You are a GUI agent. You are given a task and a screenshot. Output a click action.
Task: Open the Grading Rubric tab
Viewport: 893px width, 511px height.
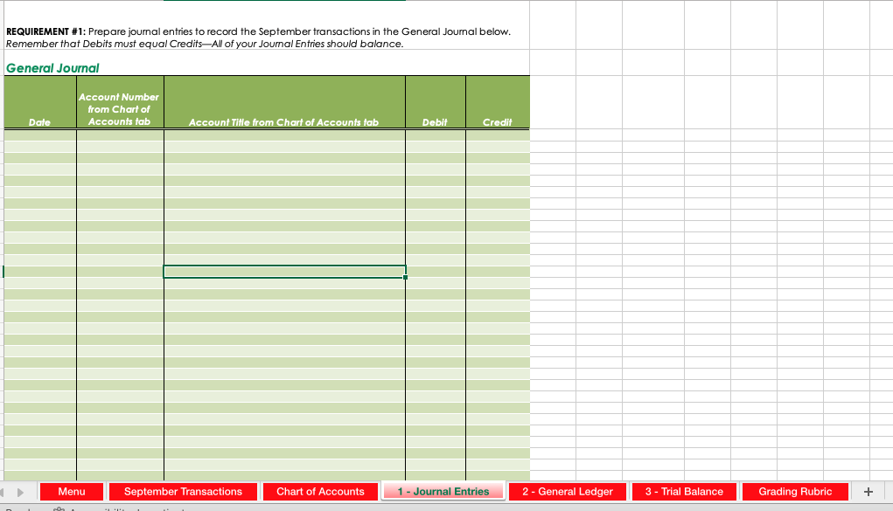pos(795,491)
